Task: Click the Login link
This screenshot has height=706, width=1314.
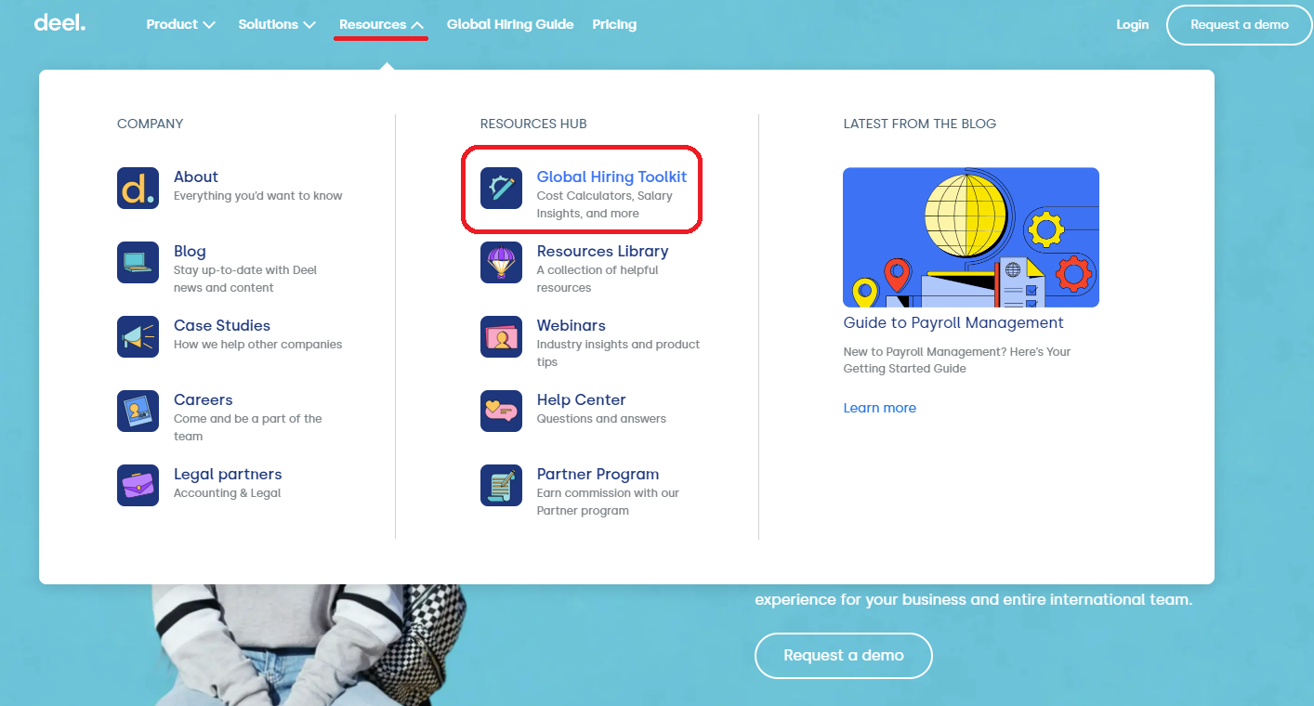Action: pyautogui.click(x=1132, y=24)
